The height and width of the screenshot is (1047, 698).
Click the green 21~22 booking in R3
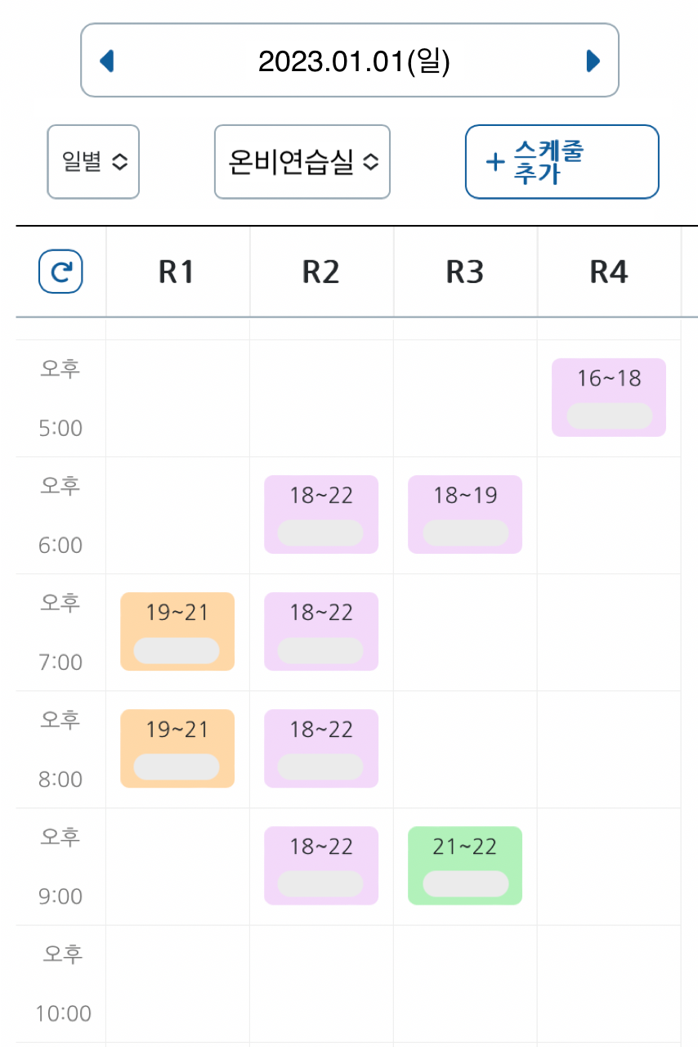point(464,865)
